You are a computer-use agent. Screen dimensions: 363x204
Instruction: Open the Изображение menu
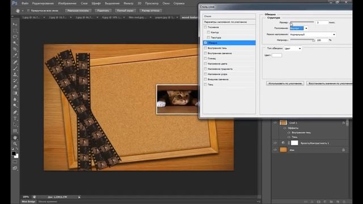coord(67,3)
